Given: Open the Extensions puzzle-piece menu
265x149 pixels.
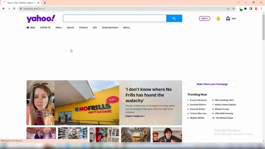Looking at the screenshot, I should (x=246, y=9).
